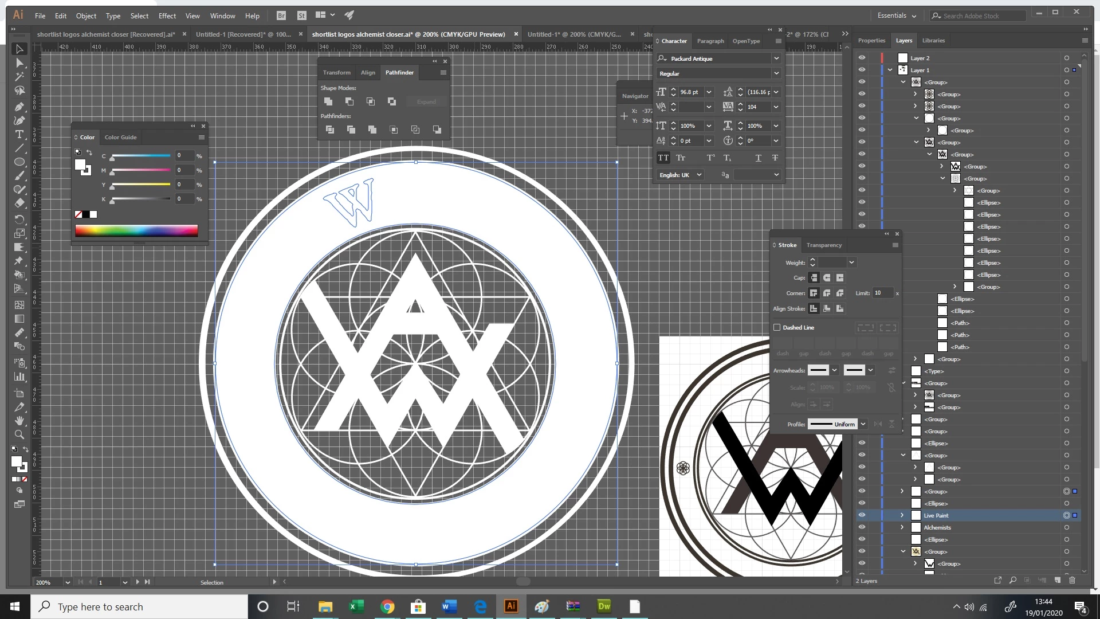Click the CMYK color spectrum bar

(136, 230)
